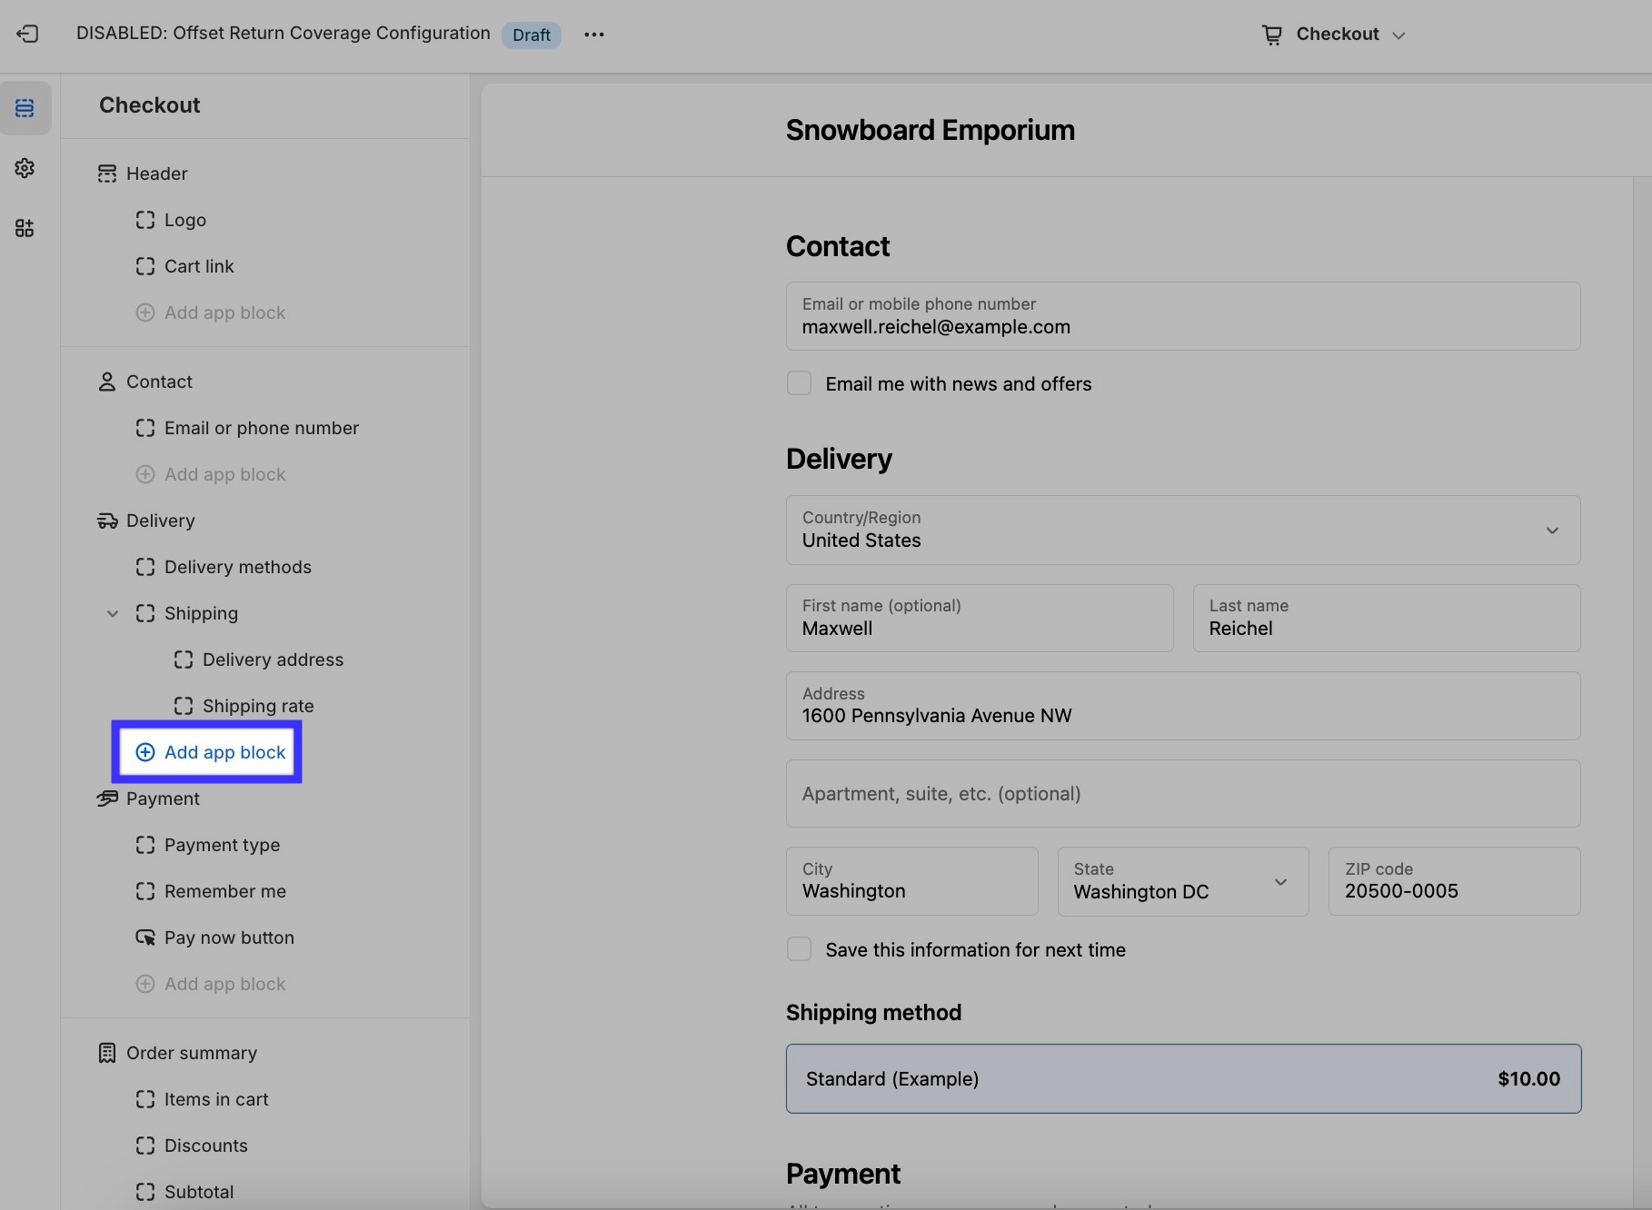Image resolution: width=1652 pixels, height=1210 pixels.
Task: Open the Apps icon in sidebar
Action: pos(25,228)
